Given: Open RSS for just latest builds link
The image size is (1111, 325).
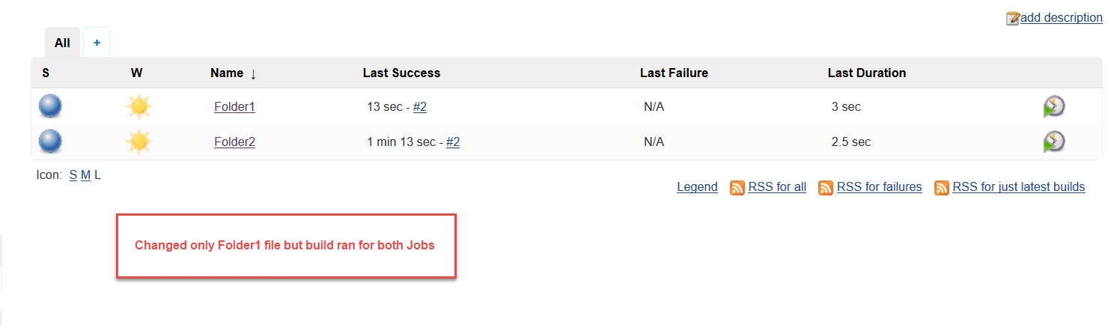Looking at the screenshot, I should (x=1018, y=186).
